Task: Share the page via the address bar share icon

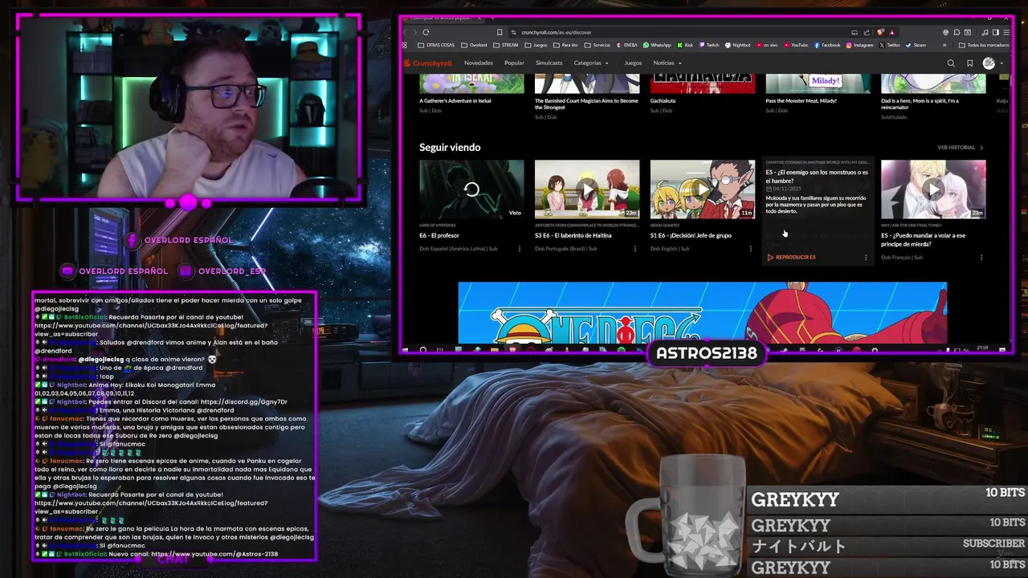Action: [867, 32]
